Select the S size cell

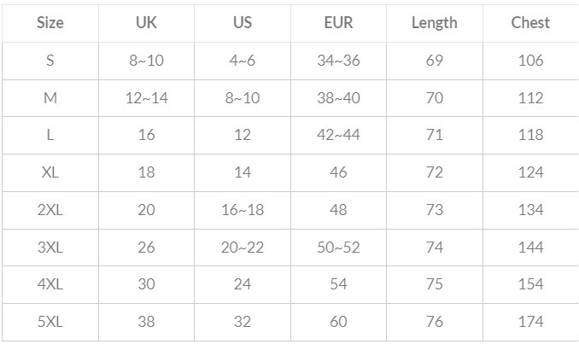(x=50, y=61)
